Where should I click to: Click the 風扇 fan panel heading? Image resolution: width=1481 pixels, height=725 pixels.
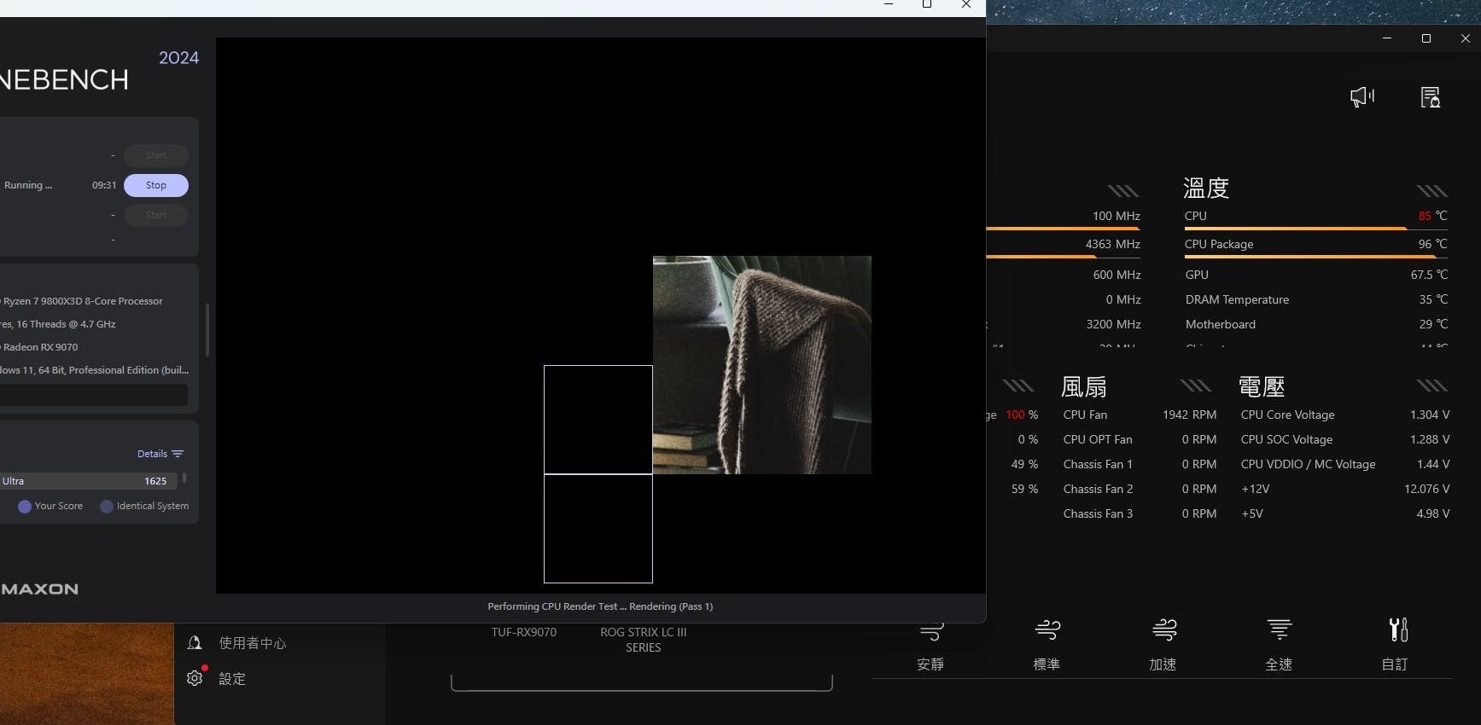pos(1084,387)
